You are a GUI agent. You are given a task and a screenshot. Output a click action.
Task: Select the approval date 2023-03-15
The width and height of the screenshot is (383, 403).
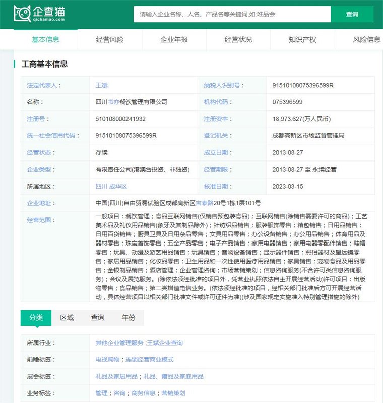(288, 186)
